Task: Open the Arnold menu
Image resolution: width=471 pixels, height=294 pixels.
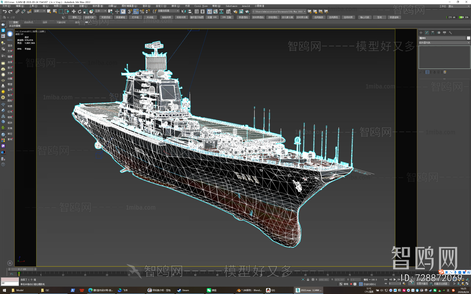Action: 246,6
